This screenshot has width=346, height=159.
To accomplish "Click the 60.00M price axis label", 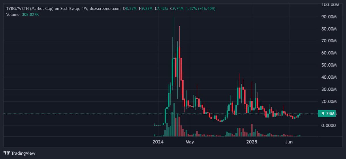I will pos(329,53).
